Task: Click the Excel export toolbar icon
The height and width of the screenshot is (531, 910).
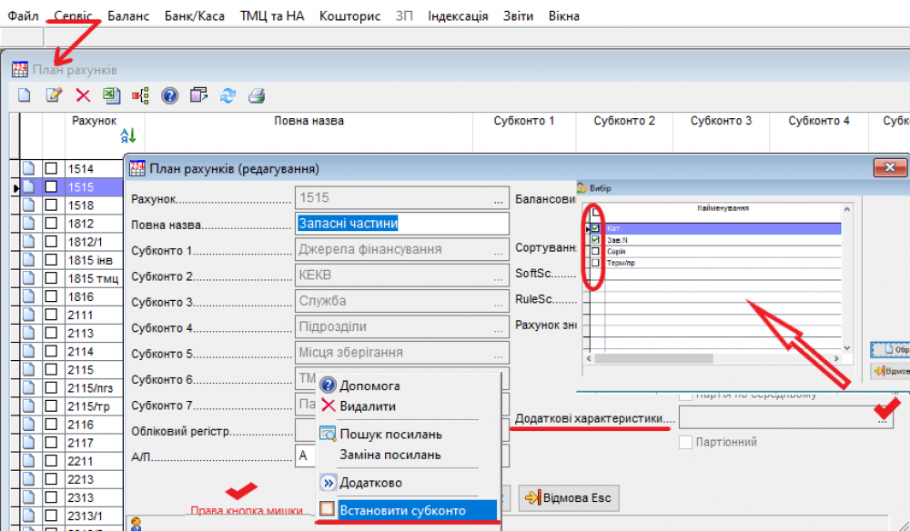Action: click(111, 95)
